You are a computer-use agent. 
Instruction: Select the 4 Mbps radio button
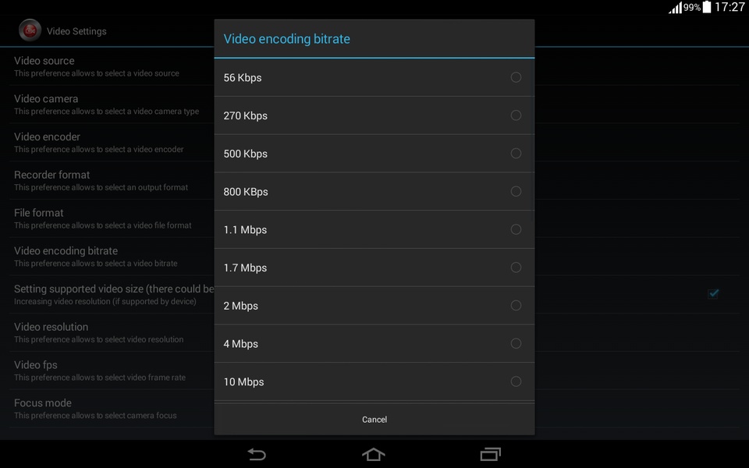[516, 343]
